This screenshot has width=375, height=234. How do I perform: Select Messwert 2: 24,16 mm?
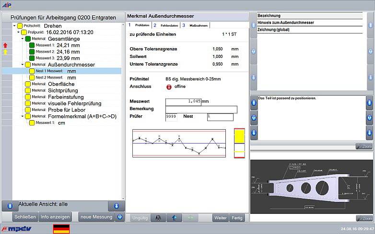[x=58, y=52]
